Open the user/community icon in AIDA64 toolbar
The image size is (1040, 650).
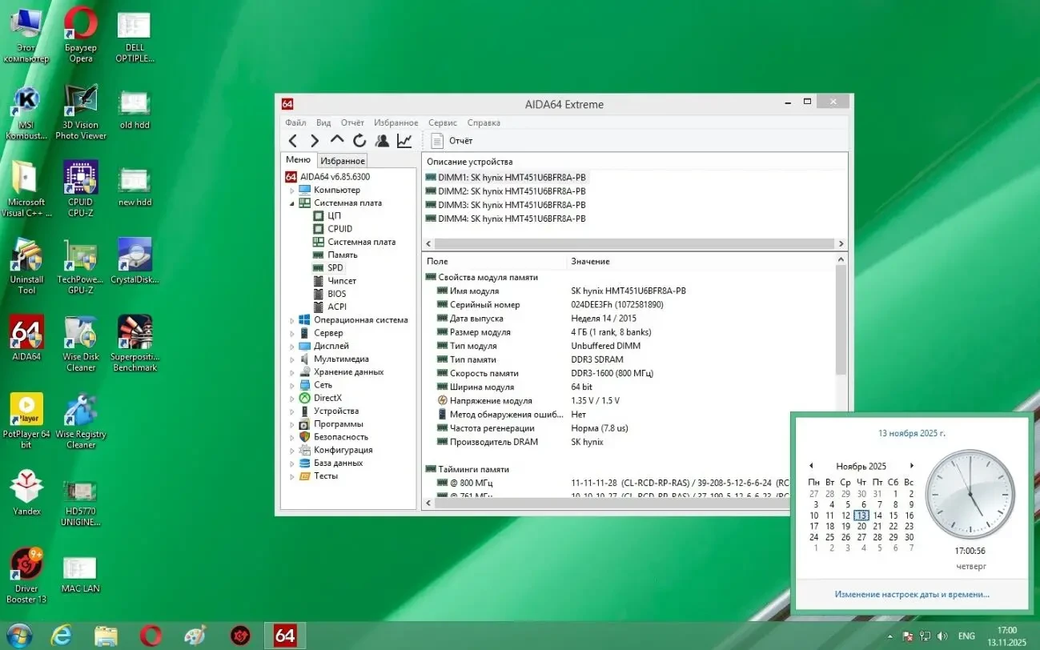[382, 139]
